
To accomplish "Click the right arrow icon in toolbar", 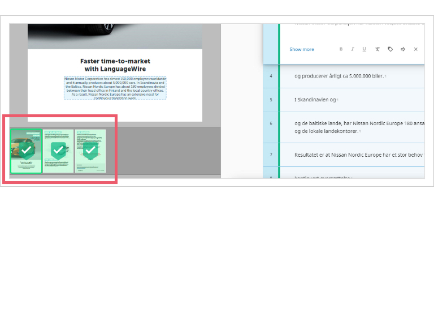I will (x=403, y=49).
